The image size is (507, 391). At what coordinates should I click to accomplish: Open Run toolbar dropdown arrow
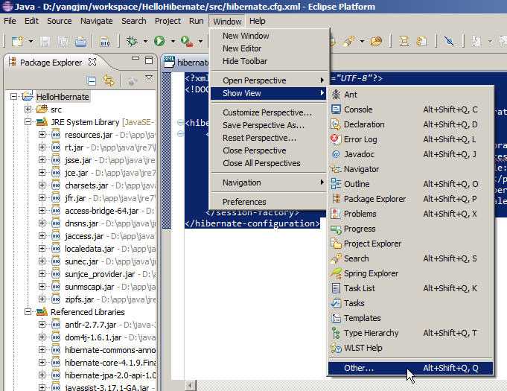point(173,42)
